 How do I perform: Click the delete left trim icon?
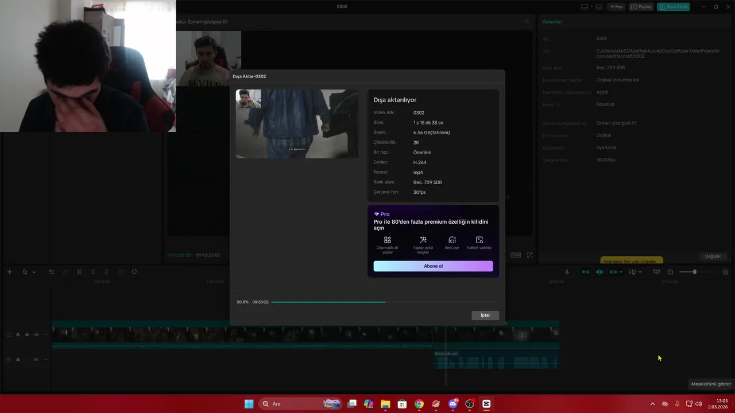coord(92,272)
